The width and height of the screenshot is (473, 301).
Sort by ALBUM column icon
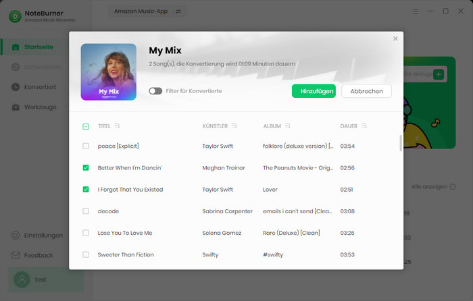pyautogui.click(x=287, y=126)
